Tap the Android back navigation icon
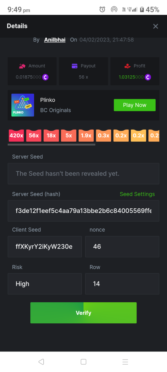Screen dimensions: 167x372 click(x=41, y=362)
